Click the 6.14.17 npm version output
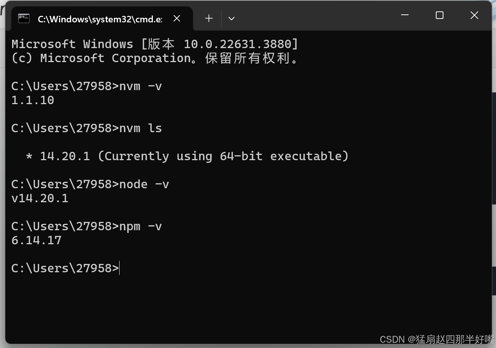496x348 pixels. pyautogui.click(x=36, y=240)
